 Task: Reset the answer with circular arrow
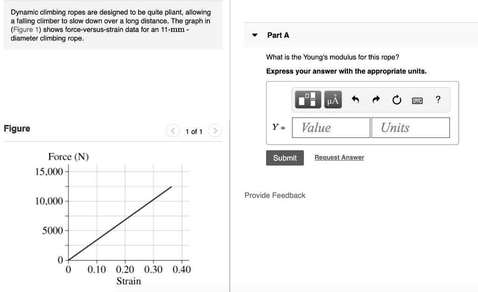[x=397, y=100]
